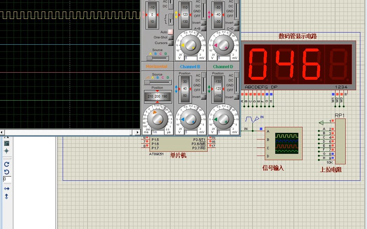
Task: Click the trigger Level thumbwheel
Action: [152, 15]
